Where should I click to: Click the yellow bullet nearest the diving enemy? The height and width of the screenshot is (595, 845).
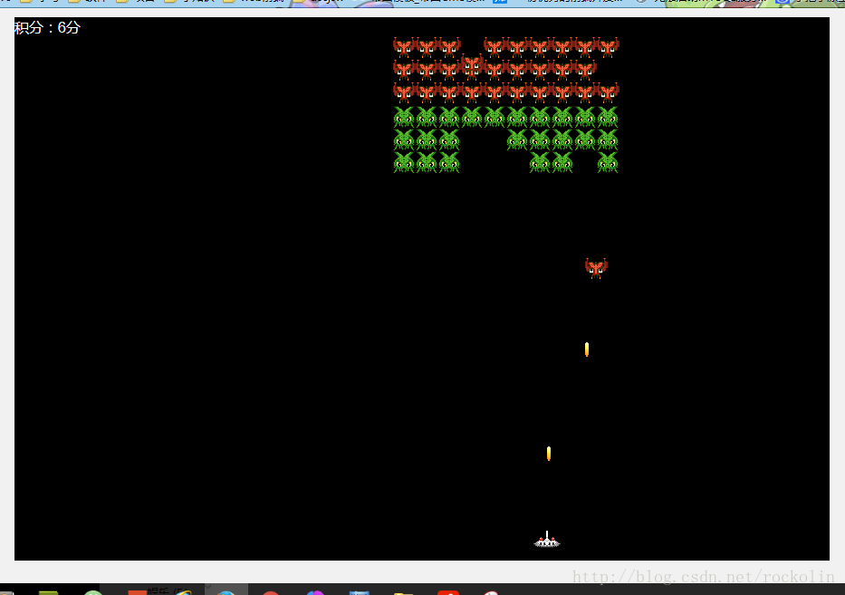tap(587, 350)
